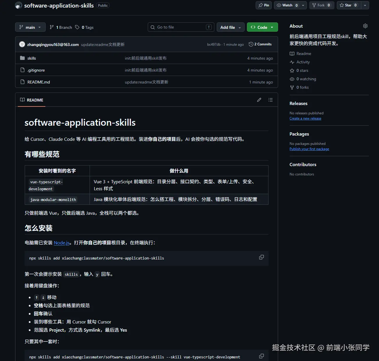Click the .gitignore file icon
379x361 pixels.
pos(22,70)
